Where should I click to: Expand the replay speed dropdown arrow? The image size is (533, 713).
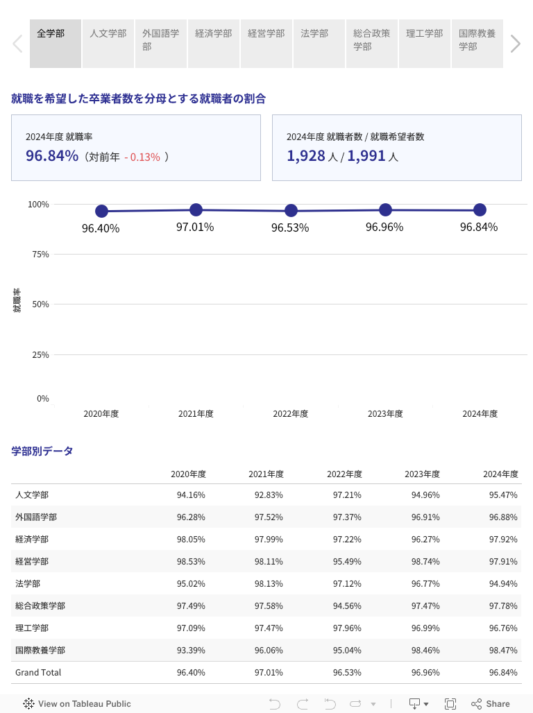(x=373, y=704)
